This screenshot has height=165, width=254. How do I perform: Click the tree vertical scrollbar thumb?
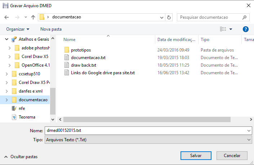coord(53,101)
